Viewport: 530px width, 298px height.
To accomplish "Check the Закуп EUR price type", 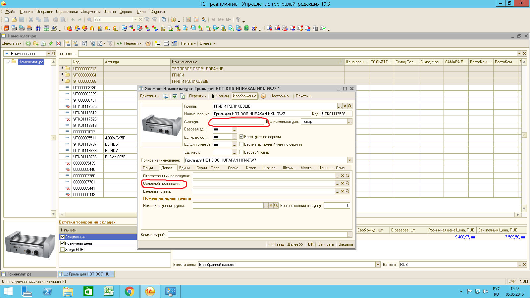I will (x=62, y=250).
